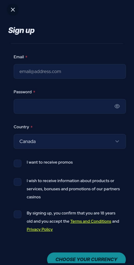Viewport: 134px width, 265px height.
Task: Click the Password field label
Action: click(x=23, y=92)
